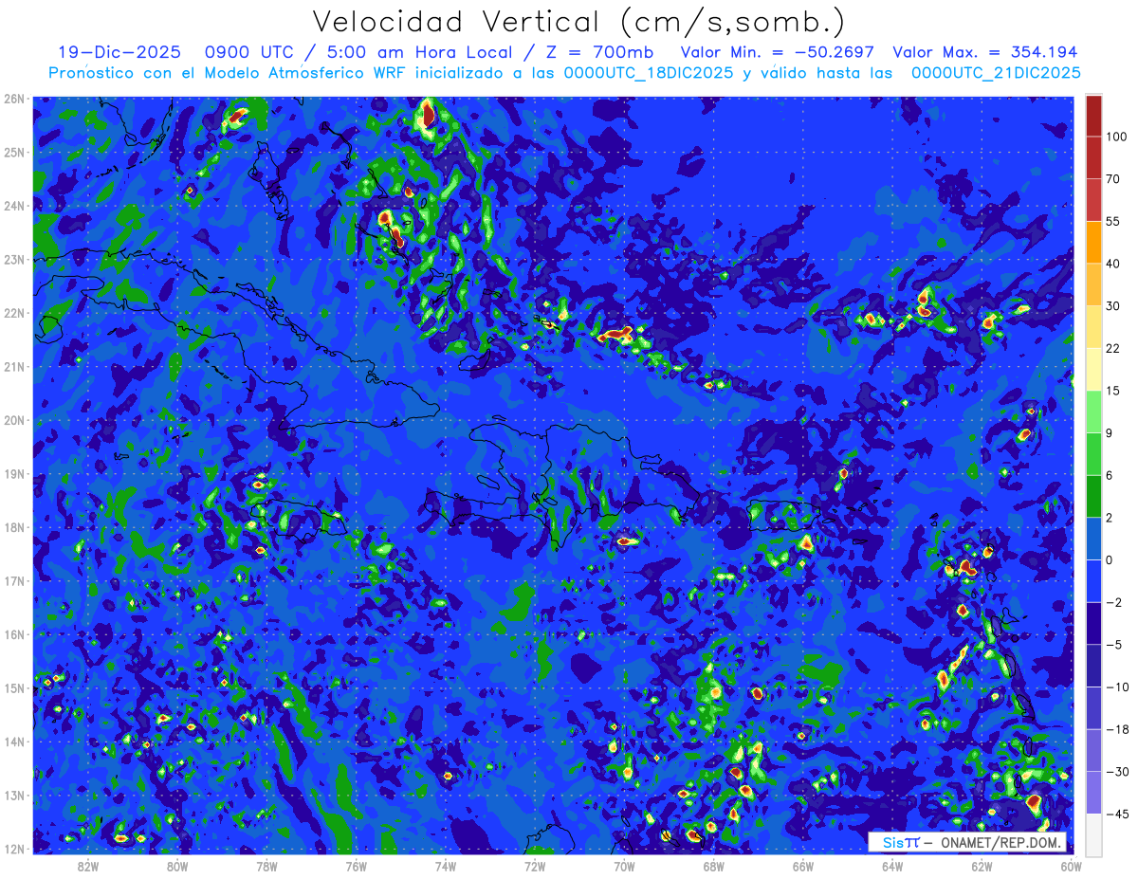Click the title 'Velocidad Vertical (cm/s,somb.)'
Screen dimensions: 1138x879
578,22
